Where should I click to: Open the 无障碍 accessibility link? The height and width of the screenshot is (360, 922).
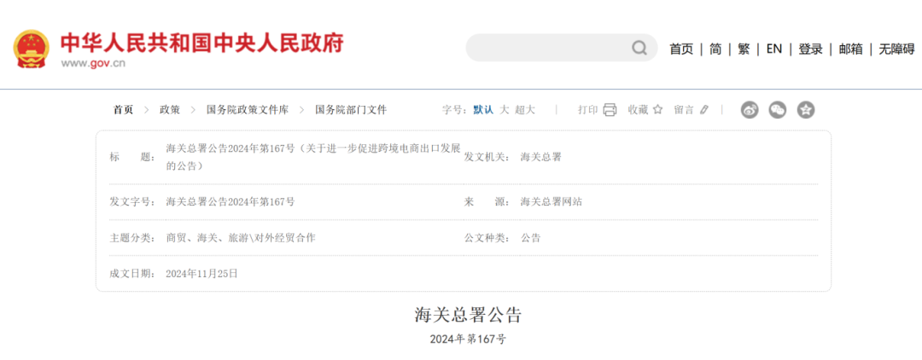point(896,49)
